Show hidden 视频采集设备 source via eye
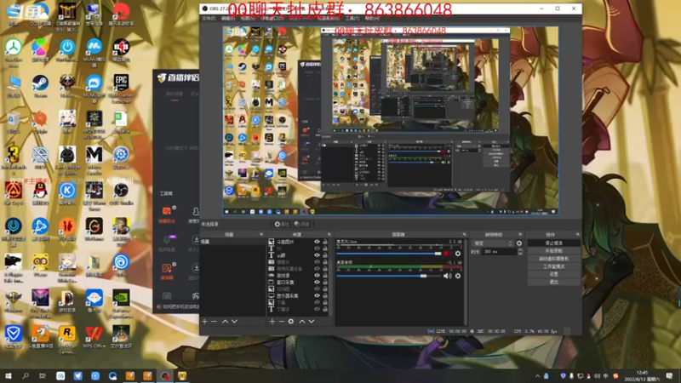The width and height of the screenshot is (681, 383). (317, 268)
